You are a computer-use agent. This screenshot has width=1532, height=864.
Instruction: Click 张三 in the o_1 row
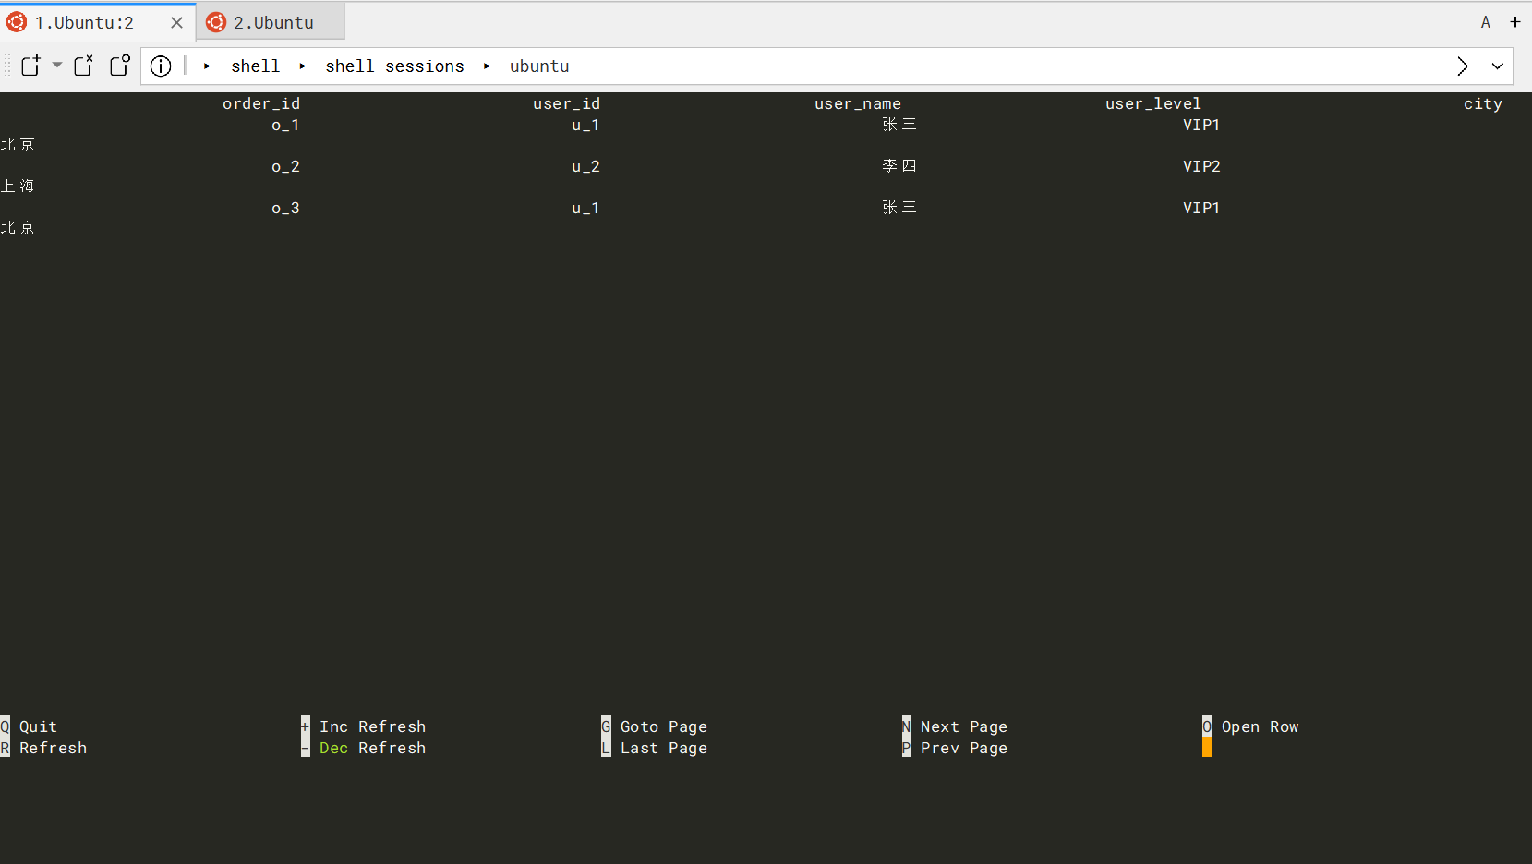coord(899,125)
